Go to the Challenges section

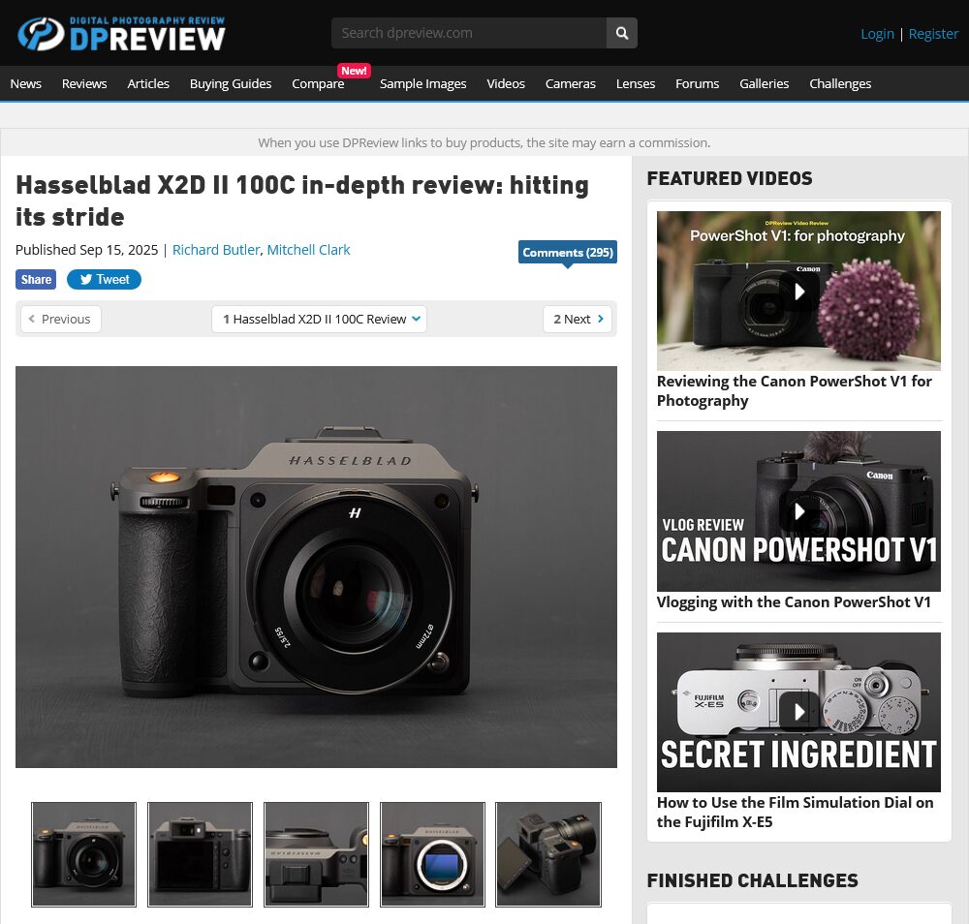840,84
